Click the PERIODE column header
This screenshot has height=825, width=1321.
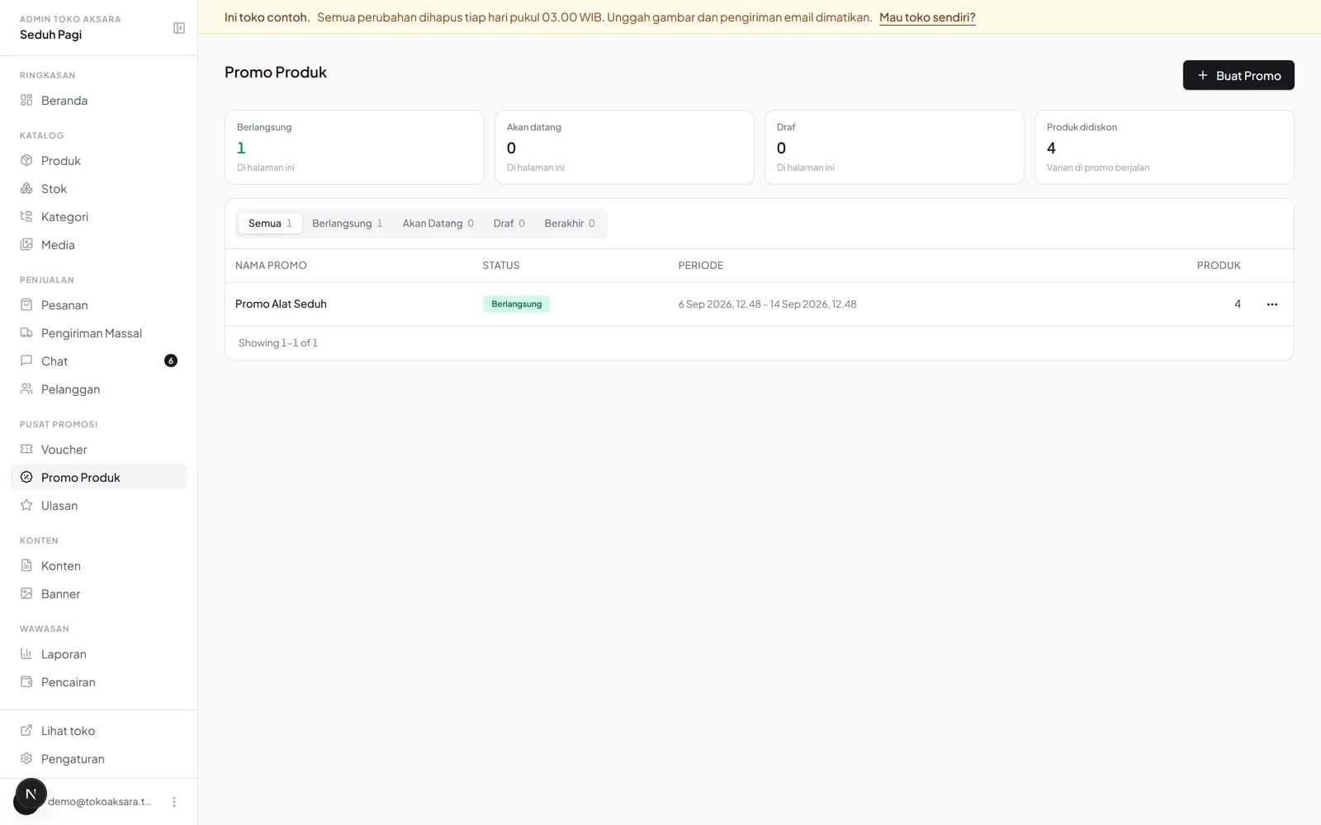tap(701, 266)
